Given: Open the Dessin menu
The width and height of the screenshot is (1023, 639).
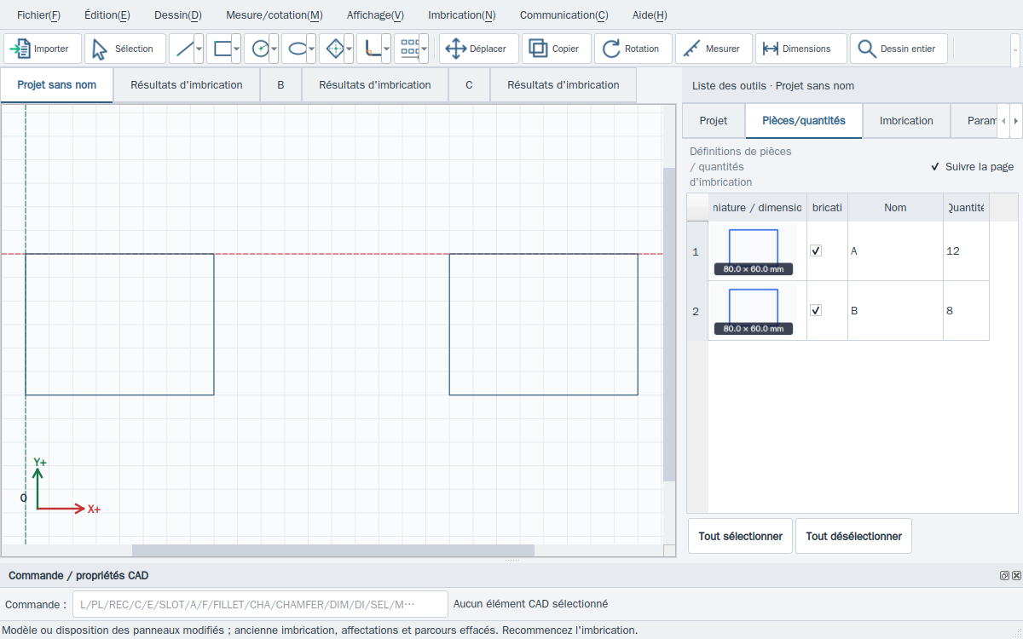Looking at the screenshot, I should 178,14.
